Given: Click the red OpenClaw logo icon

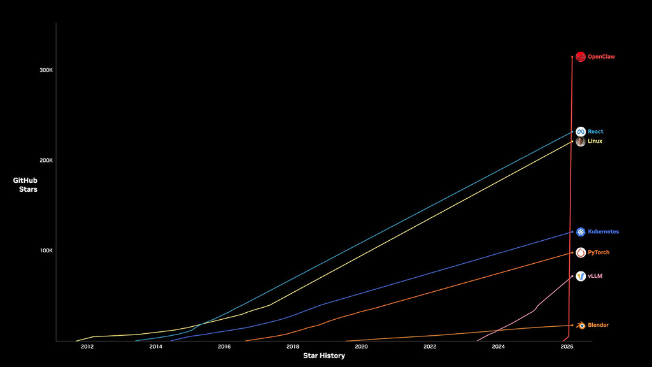Looking at the screenshot, I should (x=581, y=57).
